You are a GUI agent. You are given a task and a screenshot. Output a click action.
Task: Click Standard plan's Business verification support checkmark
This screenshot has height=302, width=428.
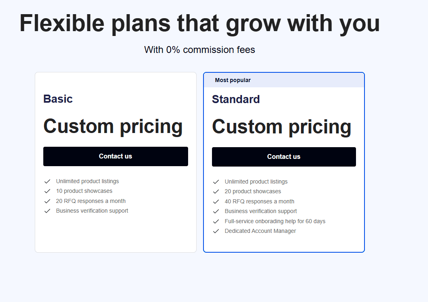pos(216,211)
